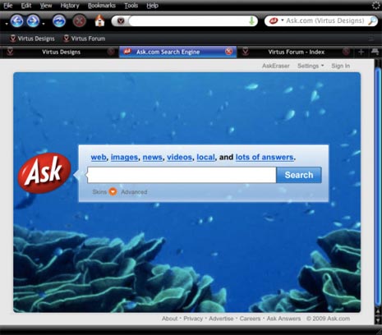The width and height of the screenshot is (382, 335).
Task: Open the Bookmarks menu
Action: click(x=102, y=6)
